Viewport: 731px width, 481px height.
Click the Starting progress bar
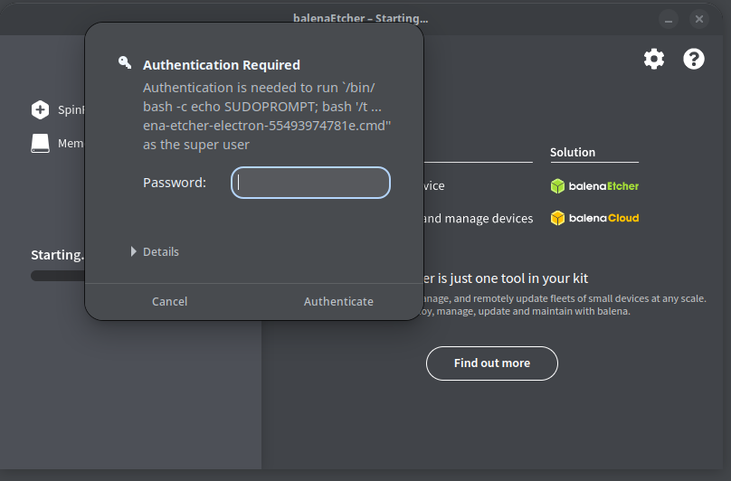(x=58, y=276)
